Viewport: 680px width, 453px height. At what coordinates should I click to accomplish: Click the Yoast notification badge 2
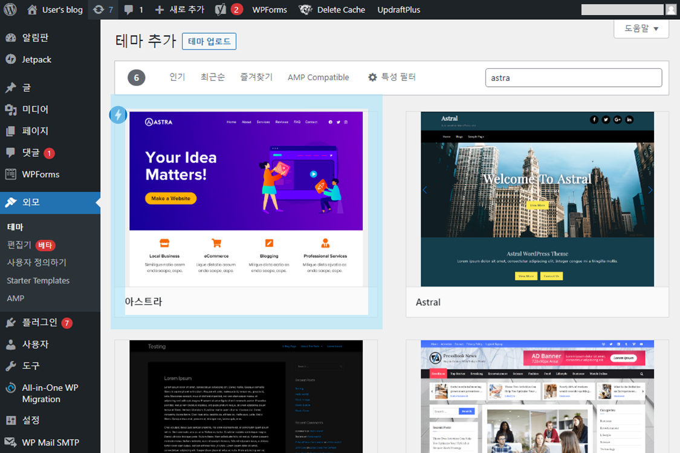pos(236,10)
